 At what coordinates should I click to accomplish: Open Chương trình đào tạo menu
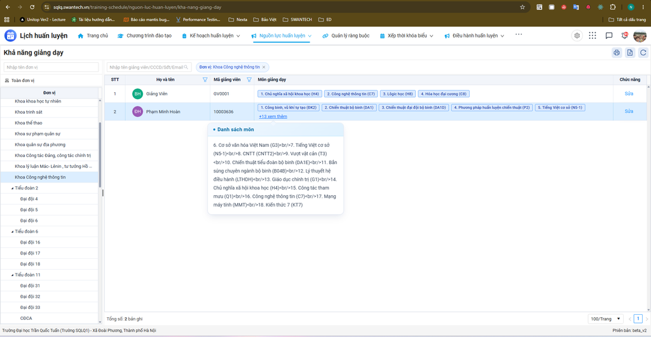144,36
